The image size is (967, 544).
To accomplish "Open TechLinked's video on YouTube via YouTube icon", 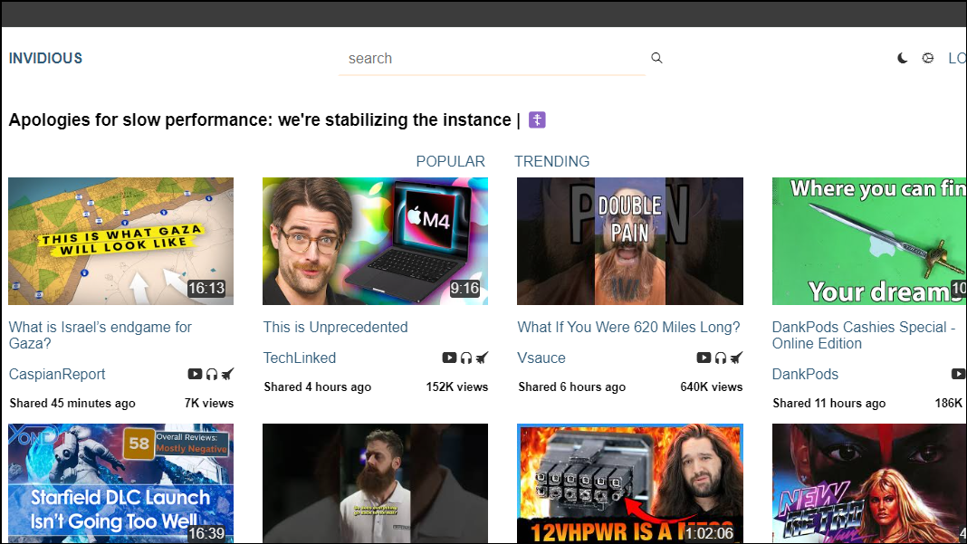I will point(450,358).
